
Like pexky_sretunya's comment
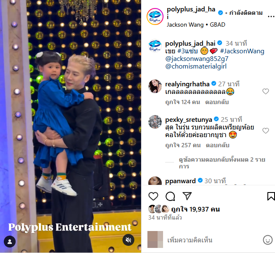[x=266, y=131]
